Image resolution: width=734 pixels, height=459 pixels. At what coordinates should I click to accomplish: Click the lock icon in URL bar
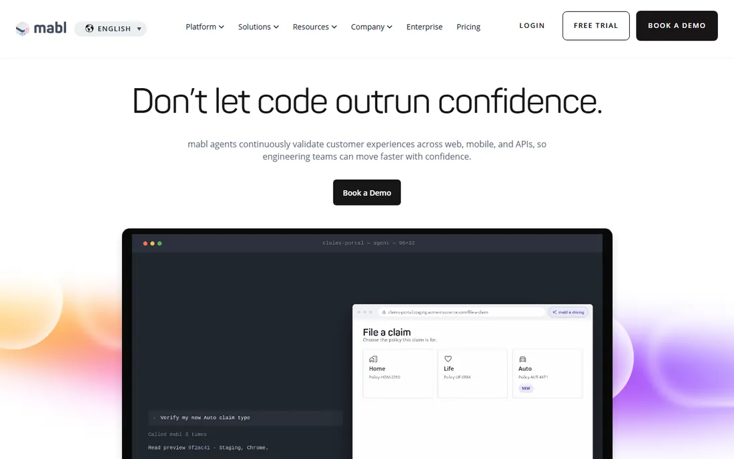(384, 312)
